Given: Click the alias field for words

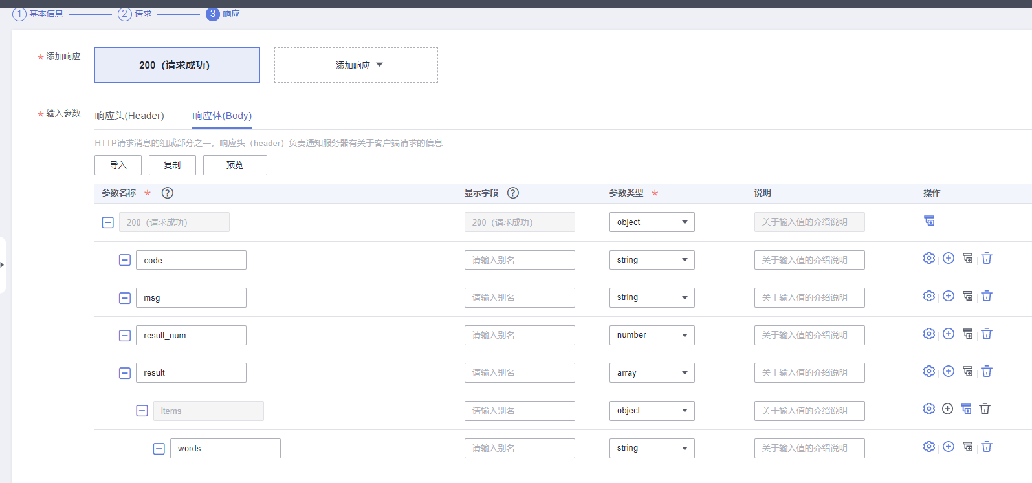Looking at the screenshot, I should [520, 448].
